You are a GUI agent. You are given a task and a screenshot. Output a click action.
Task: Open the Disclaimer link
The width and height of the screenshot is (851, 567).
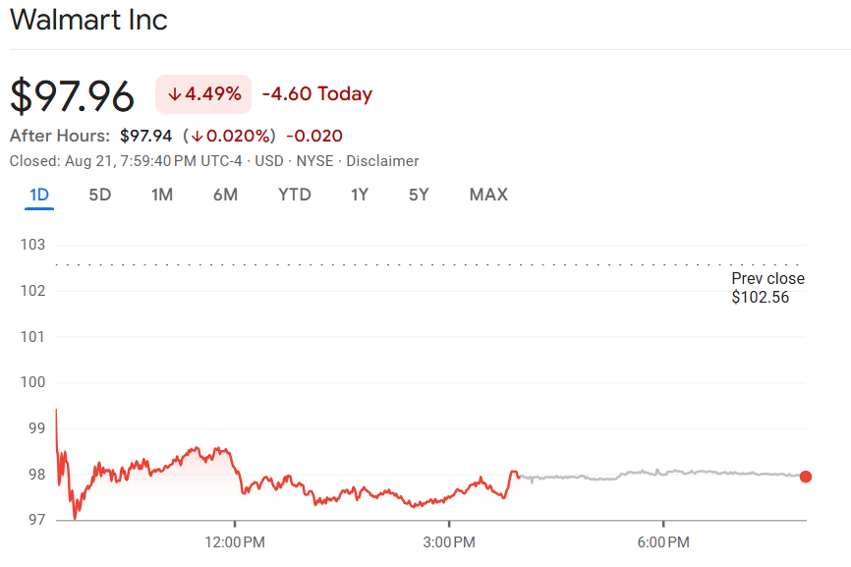click(x=382, y=161)
